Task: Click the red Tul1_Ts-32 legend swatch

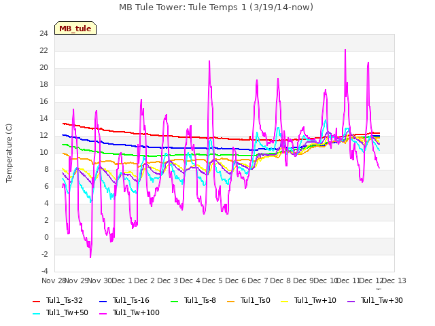Action: pyautogui.click(x=36, y=301)
